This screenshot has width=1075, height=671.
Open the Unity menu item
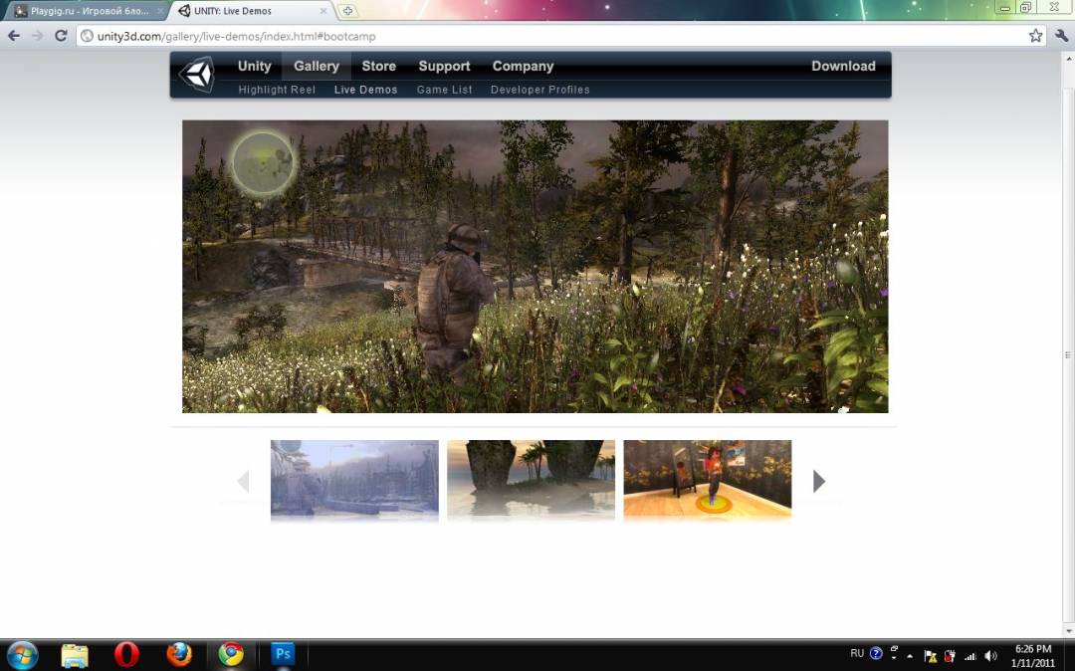[x=255, y=67]
